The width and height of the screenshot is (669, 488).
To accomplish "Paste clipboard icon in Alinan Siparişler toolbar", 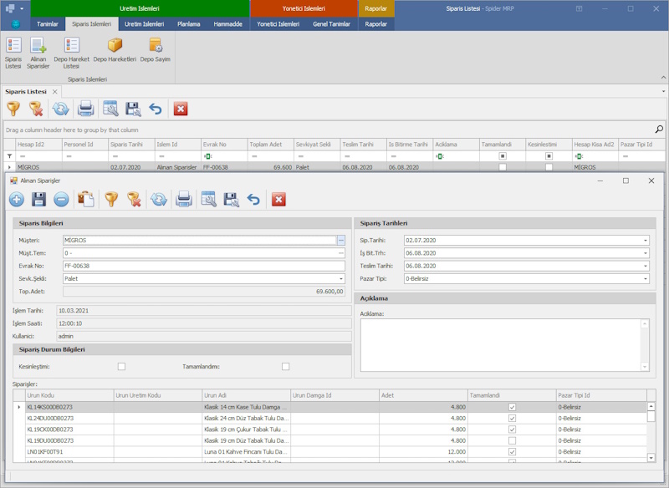I will pos(86,199).
